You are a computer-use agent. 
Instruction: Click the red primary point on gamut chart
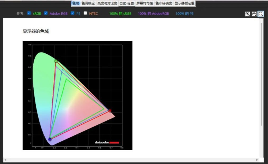click(110, 110)
